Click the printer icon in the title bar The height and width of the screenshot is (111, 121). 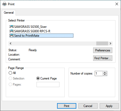pyautogui.click(x=4, y=4)
